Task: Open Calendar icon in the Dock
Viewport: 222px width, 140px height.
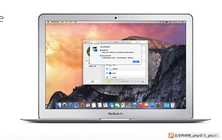Action: pyautogui.click(x=88, y=105)
